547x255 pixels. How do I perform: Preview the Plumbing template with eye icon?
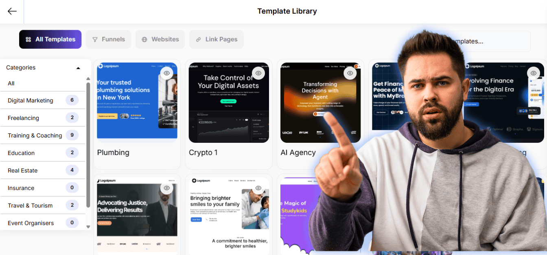click(x=166, y=73)
